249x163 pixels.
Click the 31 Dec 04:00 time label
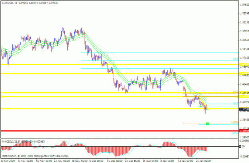[x=151, y=161]
